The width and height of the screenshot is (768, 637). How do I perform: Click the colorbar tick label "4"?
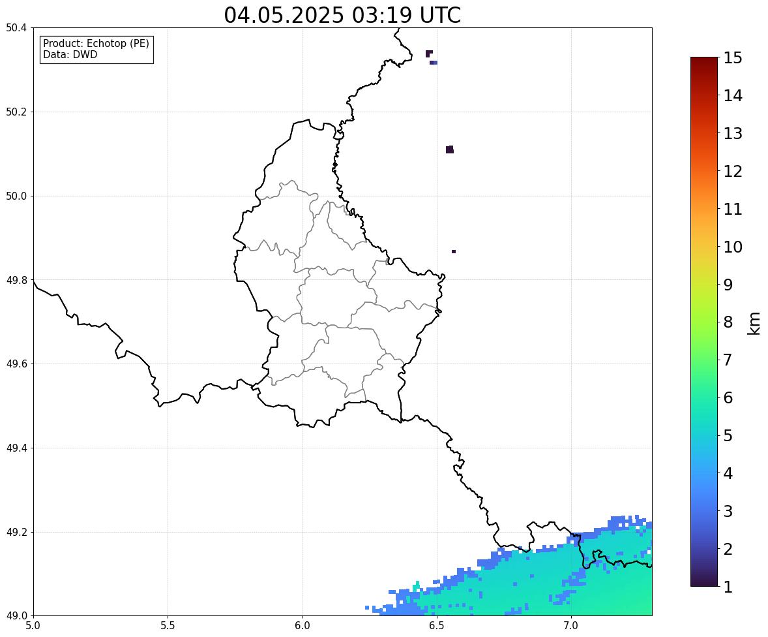click(x=728, y=474)
